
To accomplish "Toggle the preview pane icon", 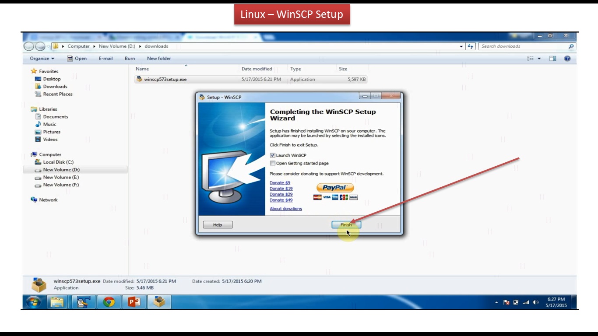I will (552, 59).
